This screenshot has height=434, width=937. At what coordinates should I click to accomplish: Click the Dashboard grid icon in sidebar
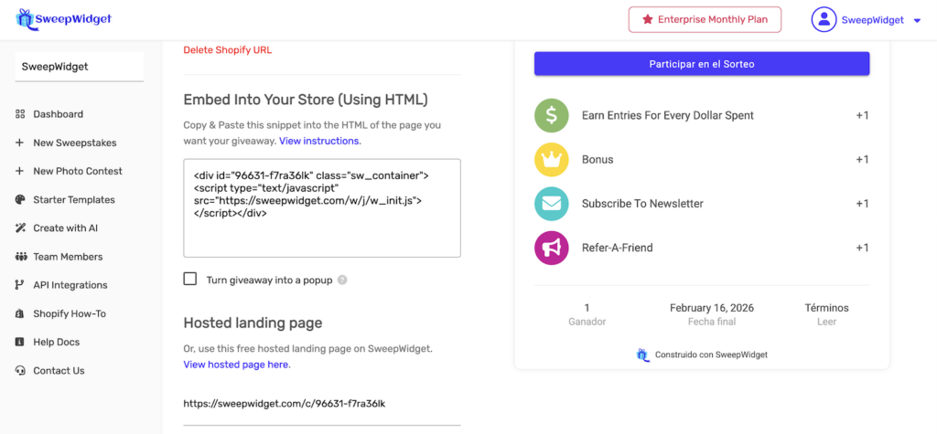click(x=20, y=114)
